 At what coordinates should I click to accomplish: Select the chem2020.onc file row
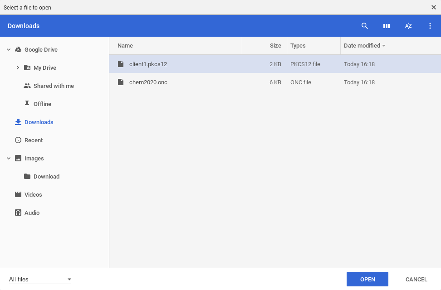tap(275, 82)
